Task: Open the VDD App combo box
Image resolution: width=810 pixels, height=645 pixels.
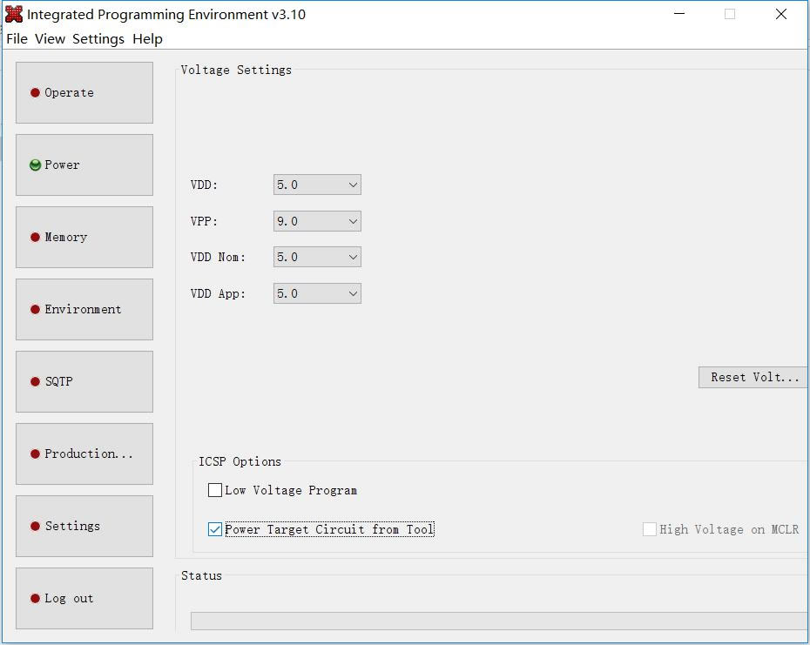Action: [x=317, y=293]
